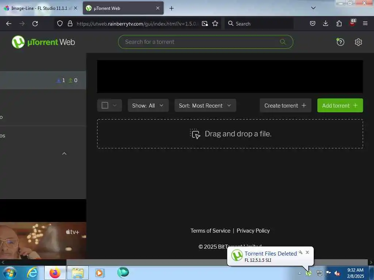This screenshot has width=374, height=280.
Task: Close the Image-Line FL Studio tab
Action: click(76, 8)
